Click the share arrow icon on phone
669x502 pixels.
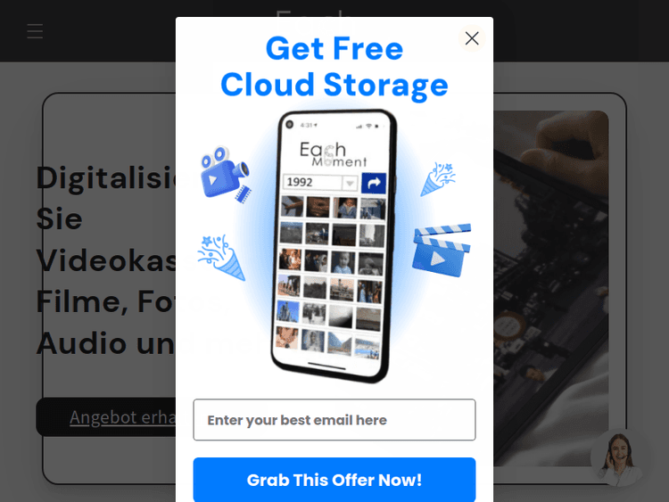pos(374,183)
